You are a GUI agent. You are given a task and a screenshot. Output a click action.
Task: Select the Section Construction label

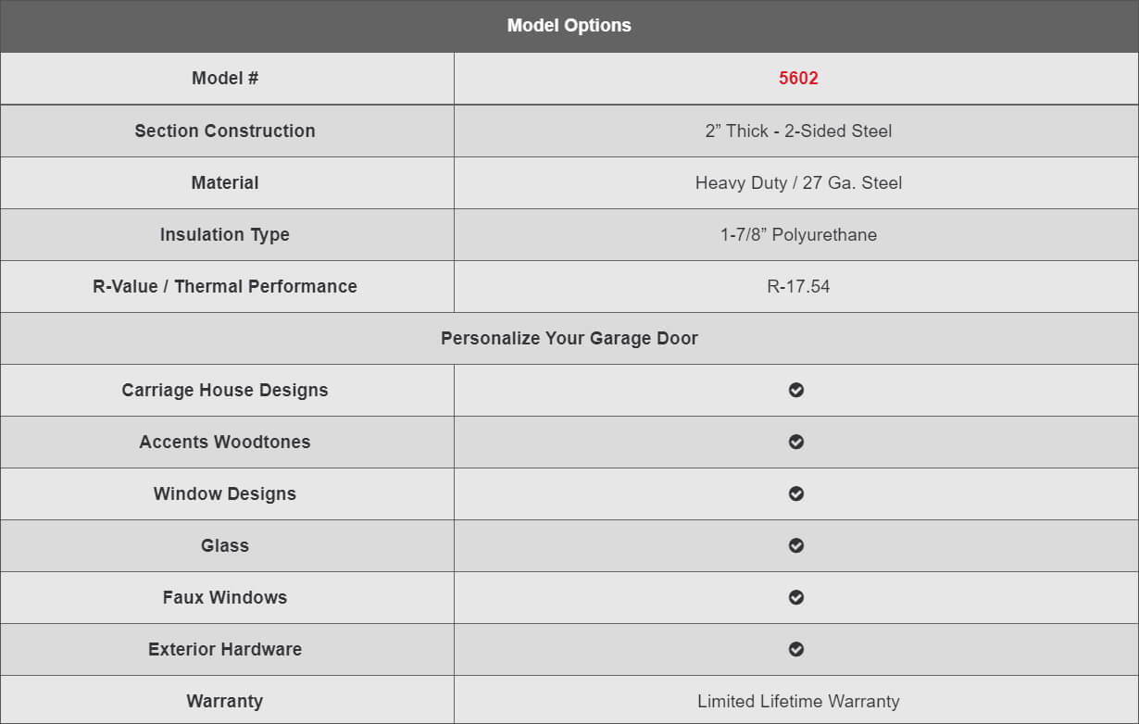[x=225, y=131]
